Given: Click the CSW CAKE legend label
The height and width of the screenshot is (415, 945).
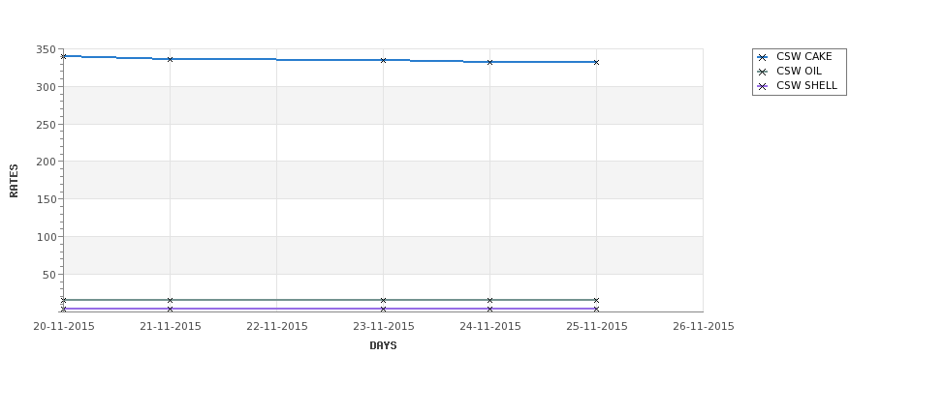Looking at the screenshot, I should point(803,56).
